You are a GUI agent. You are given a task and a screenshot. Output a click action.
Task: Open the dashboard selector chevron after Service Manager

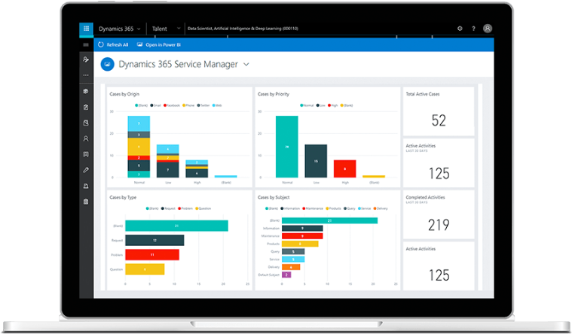pyautogui.click(x=246, y=65)
